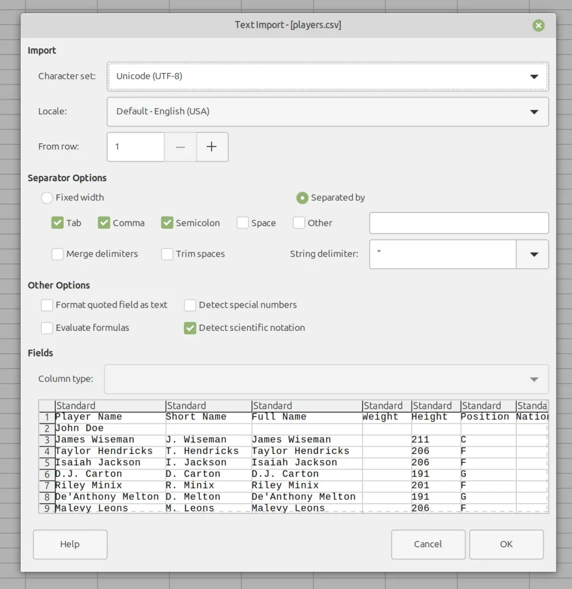
Task: Select the Player Name column header in preview
Action: point(110,406)
